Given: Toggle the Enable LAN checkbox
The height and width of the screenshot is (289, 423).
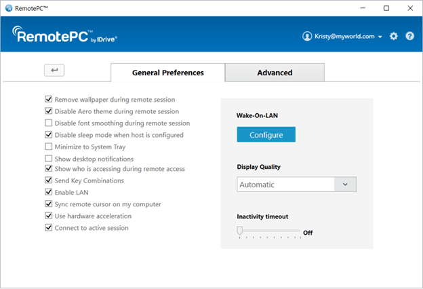Looking at the screenshot, I should pyautogui.click(x=49, y=192).
